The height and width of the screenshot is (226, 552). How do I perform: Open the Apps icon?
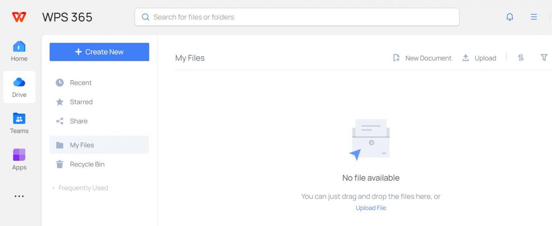[19, 154]
